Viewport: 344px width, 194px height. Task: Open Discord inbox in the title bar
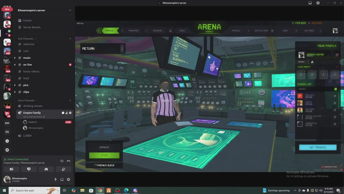pos(310,3)
